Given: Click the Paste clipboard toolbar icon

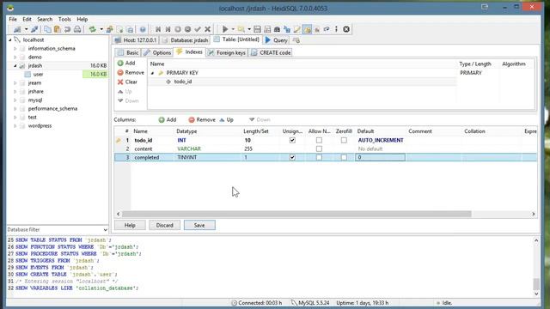Looking at the screenshot, I should (58, 29).
